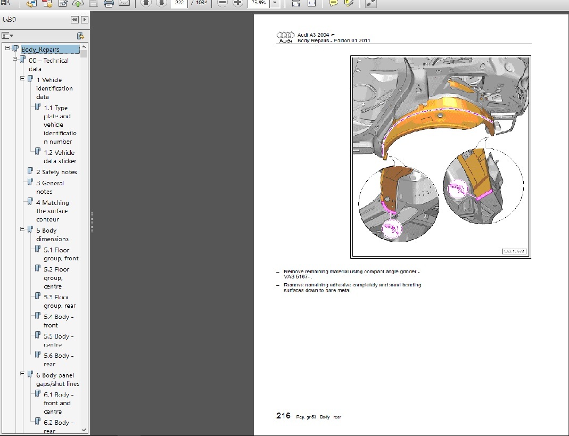Click the email envelope icon in toolbar

click(124, 3)
